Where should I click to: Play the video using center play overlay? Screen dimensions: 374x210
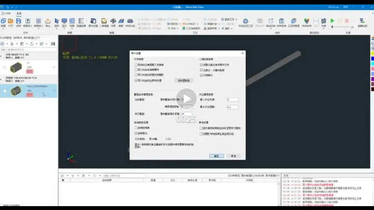point(186,99)
